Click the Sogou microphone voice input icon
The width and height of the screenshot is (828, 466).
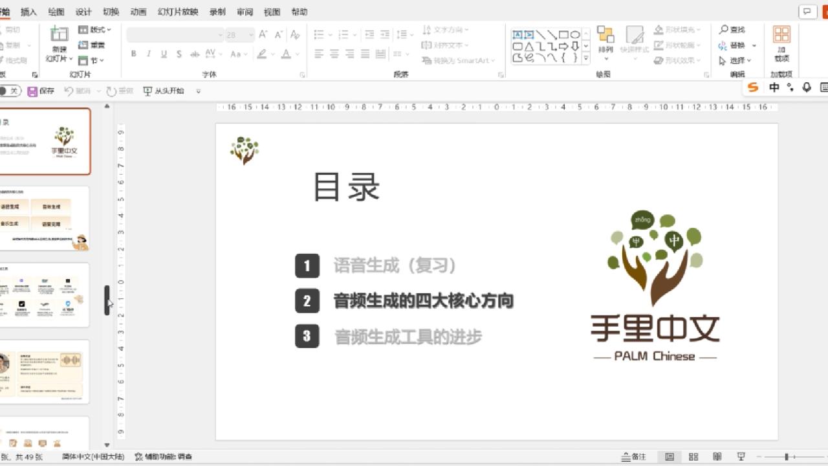coord(807,87)
